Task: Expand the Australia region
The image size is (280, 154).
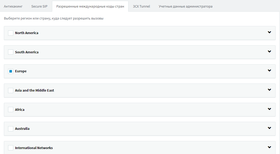Action: click(269, 129)
